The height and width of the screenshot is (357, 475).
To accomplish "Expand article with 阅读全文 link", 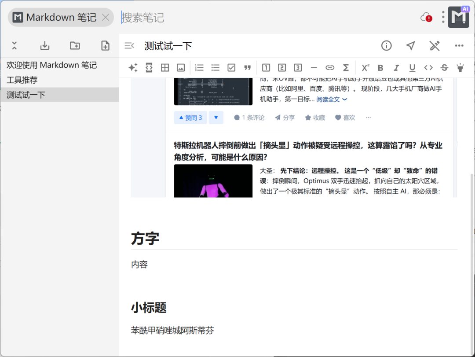I will [x=332, y=99].
